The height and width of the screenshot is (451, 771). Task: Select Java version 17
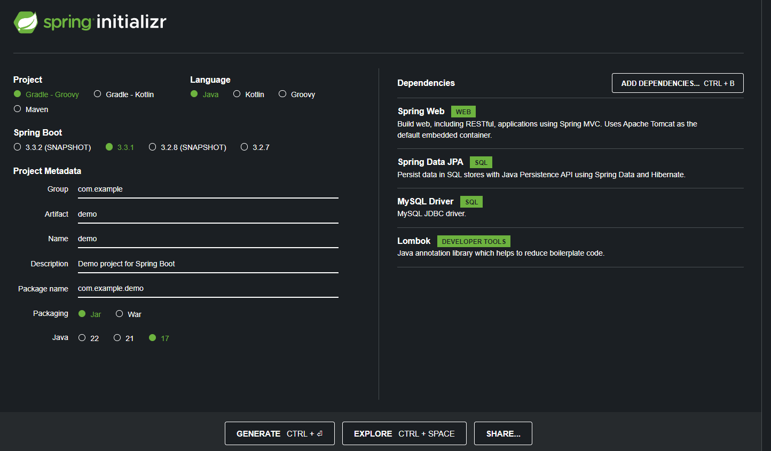pos(159,338)
